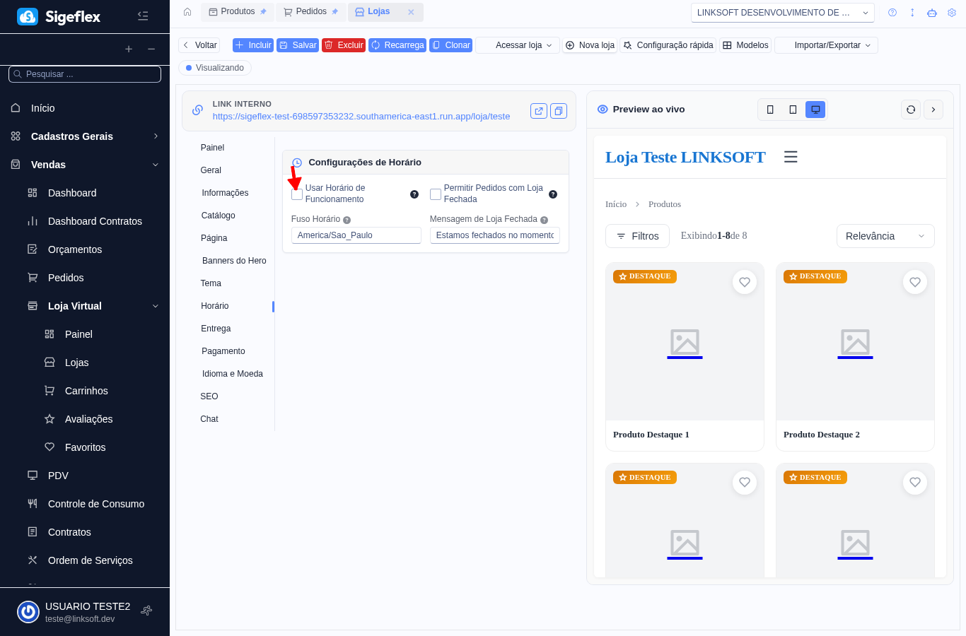Collapse the sidebar with the menu-fold icon
Viewport: 966px width, 636px height.
(x=143, y=16)
